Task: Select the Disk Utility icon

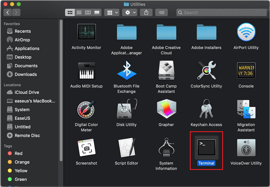Action: click(127, 109)
